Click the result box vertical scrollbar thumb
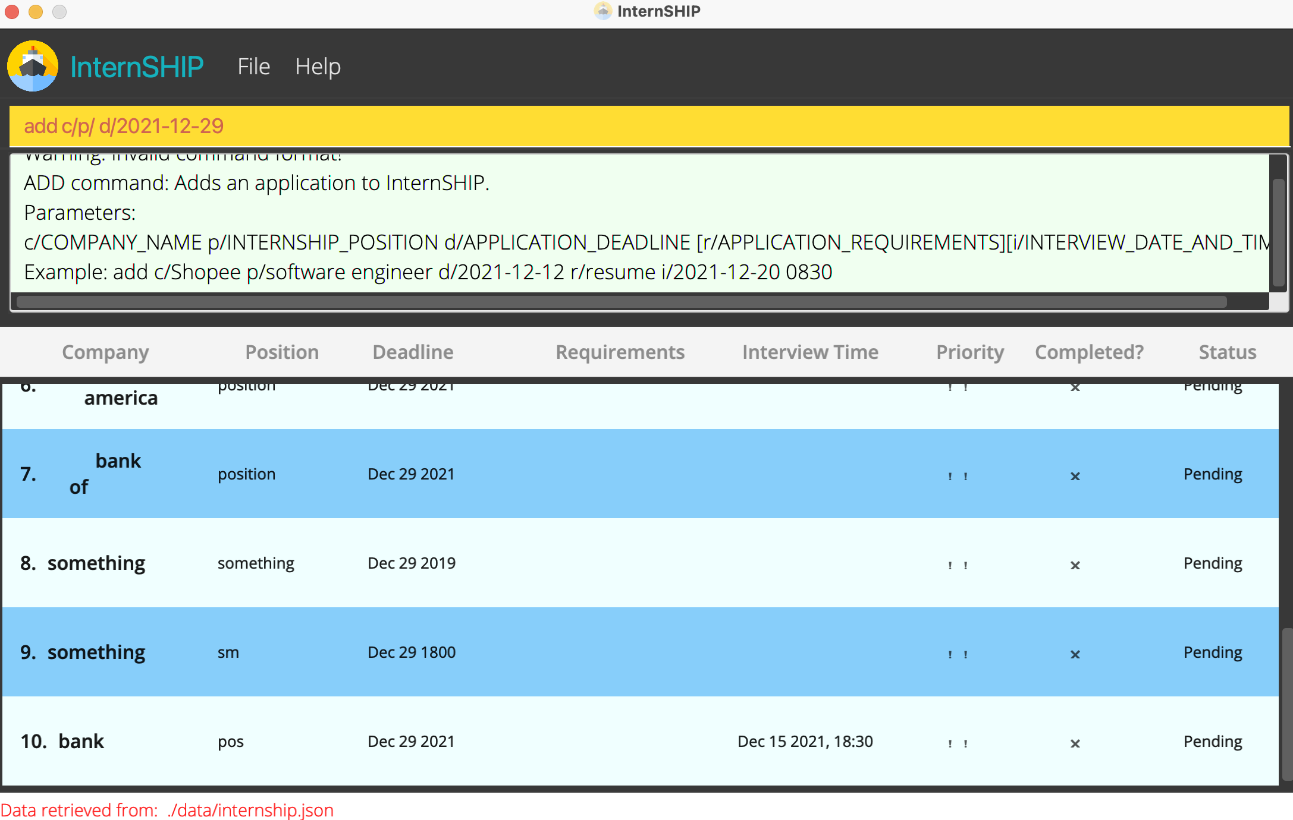The image size is (1293, 820). 1278,232
